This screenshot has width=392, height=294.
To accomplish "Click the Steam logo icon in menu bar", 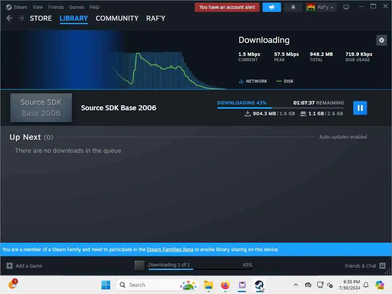I will [9, 7].
